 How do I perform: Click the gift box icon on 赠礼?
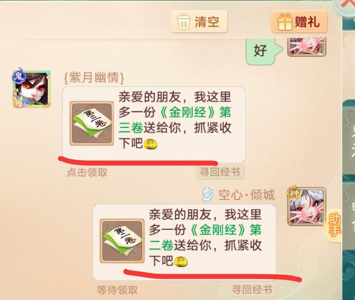click(285, 22)
